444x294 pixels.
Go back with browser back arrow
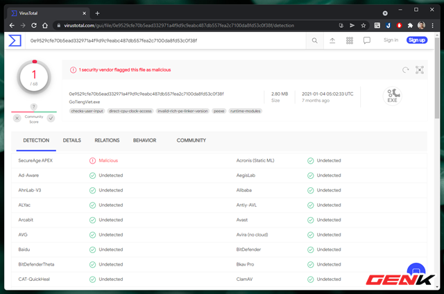coord(12,26)
